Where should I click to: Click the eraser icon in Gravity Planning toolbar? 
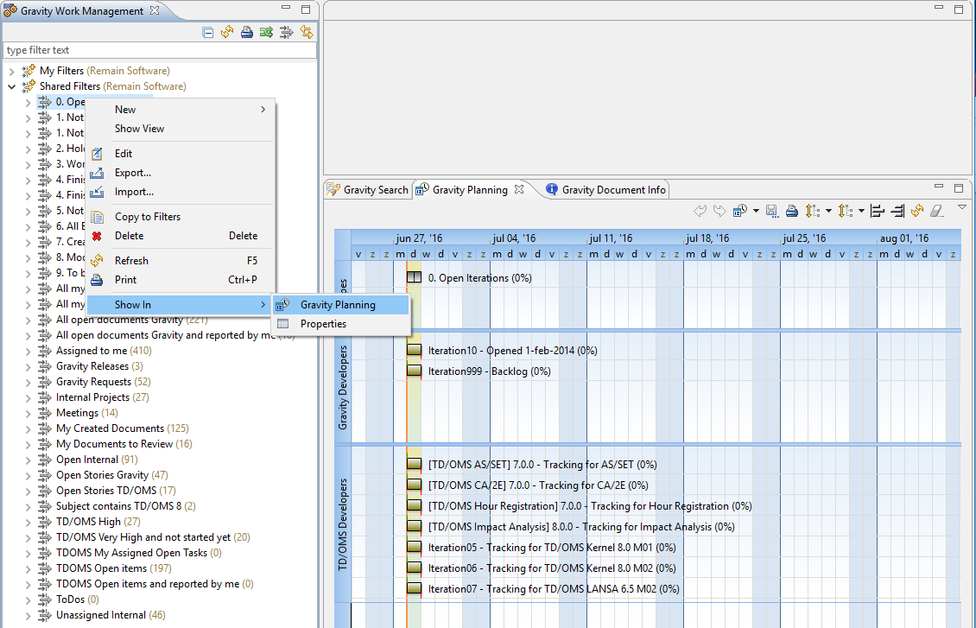pos(938,211)
